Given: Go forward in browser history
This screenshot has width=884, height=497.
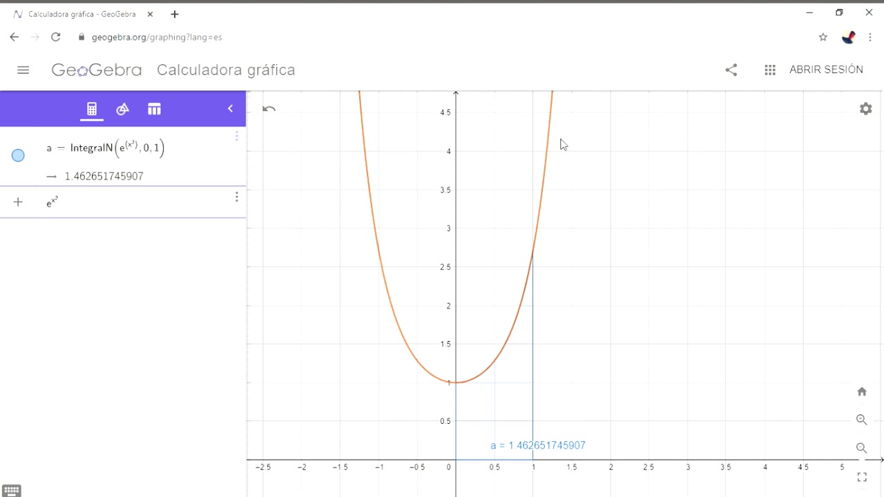Looking at the screenshot, I should (x=35, y=37).
